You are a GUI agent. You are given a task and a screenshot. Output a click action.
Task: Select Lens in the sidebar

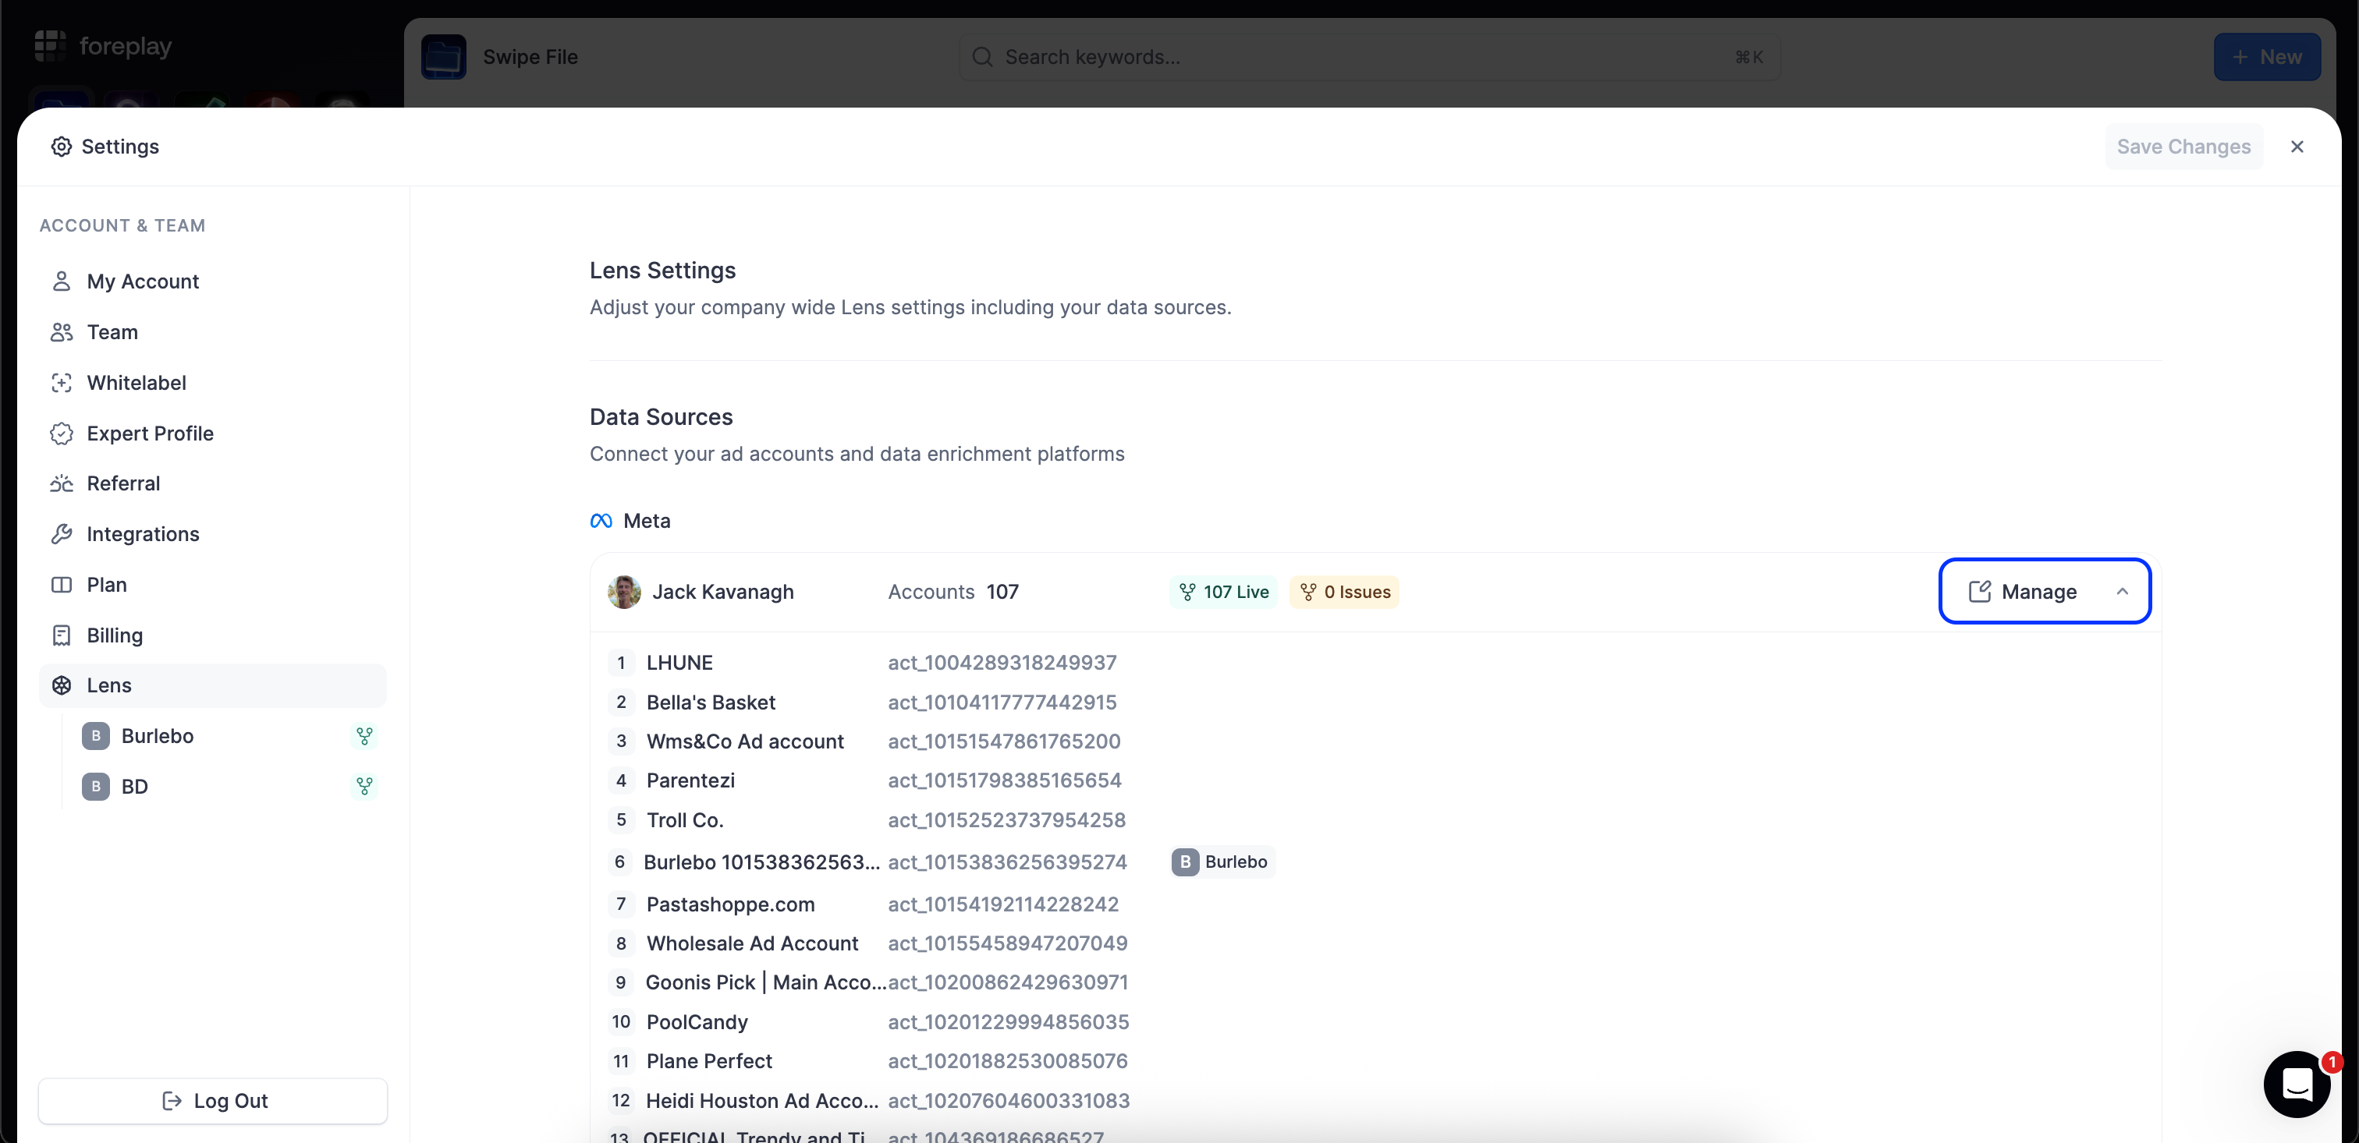(212, 685)
